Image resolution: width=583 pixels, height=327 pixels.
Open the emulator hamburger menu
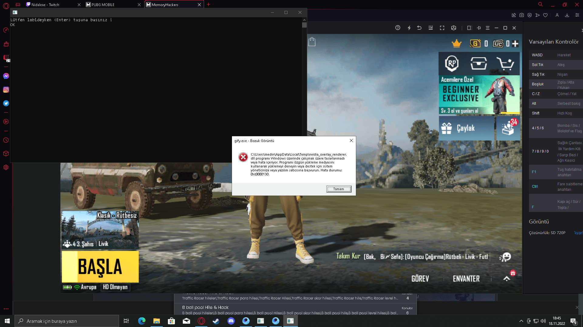point(488,28)
